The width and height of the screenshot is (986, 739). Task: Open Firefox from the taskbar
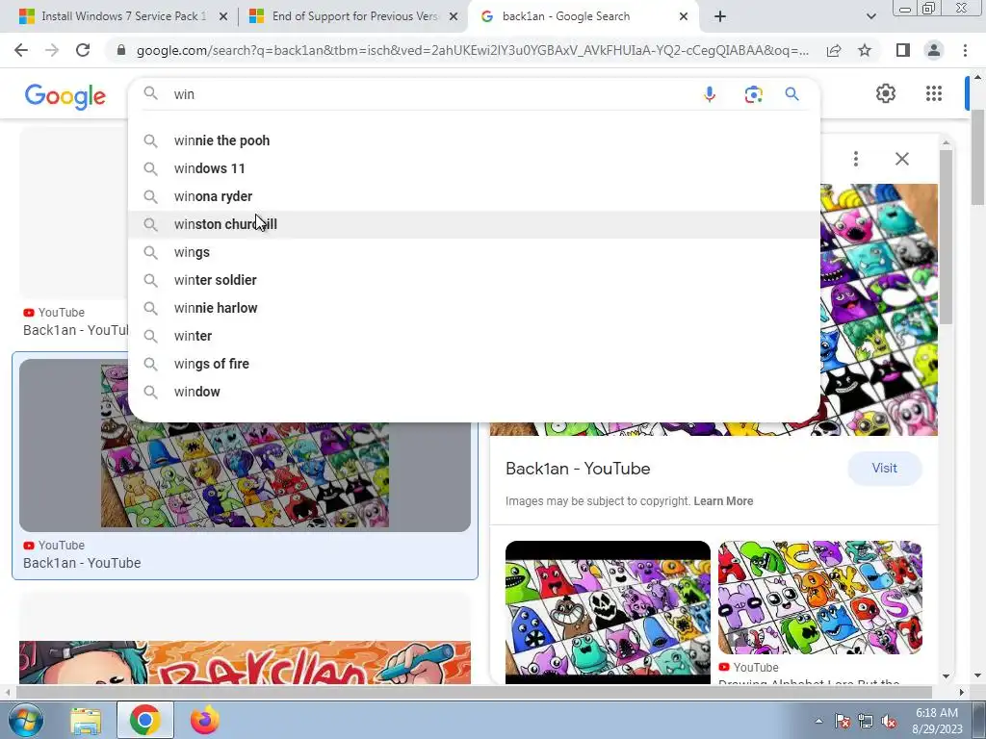click(x=205, y=720)
